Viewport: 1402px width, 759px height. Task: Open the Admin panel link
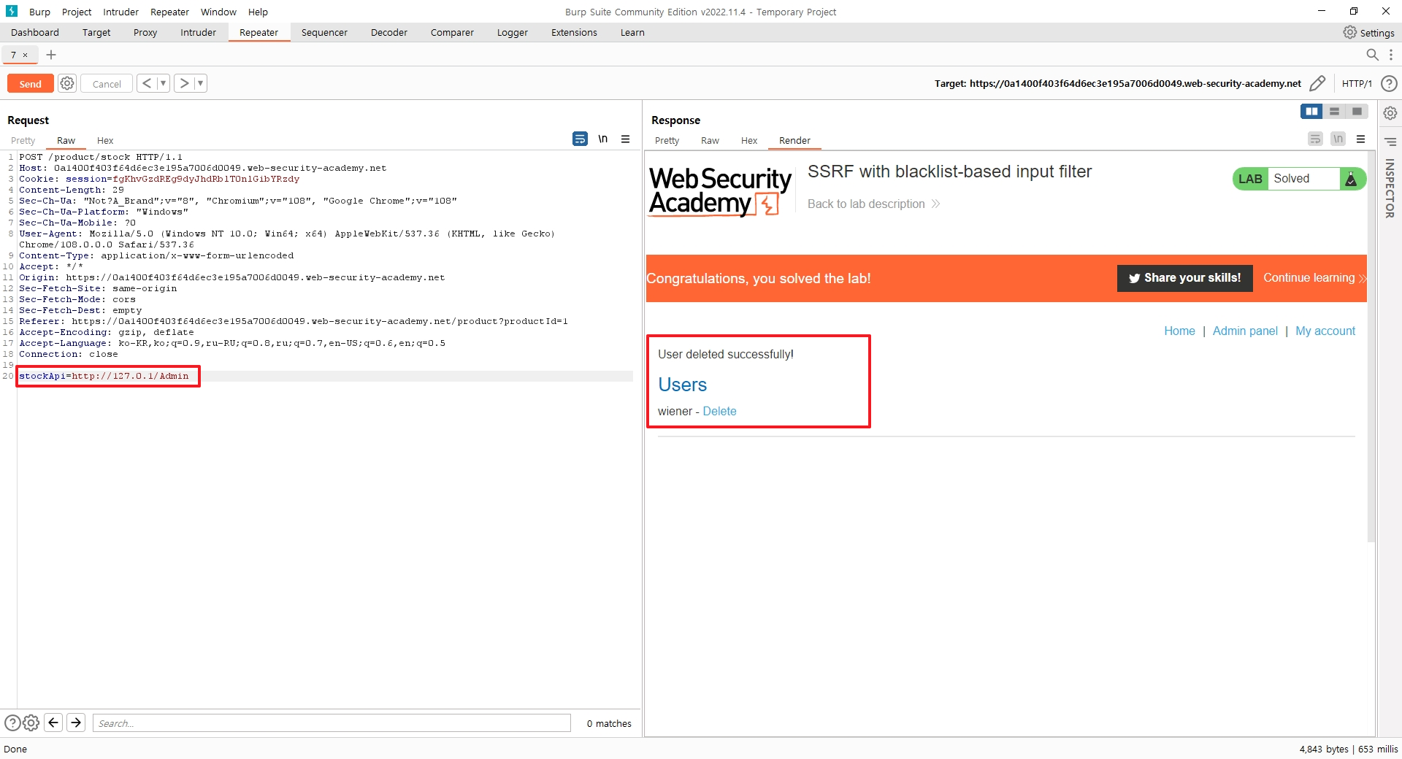tap(1245, 331)
